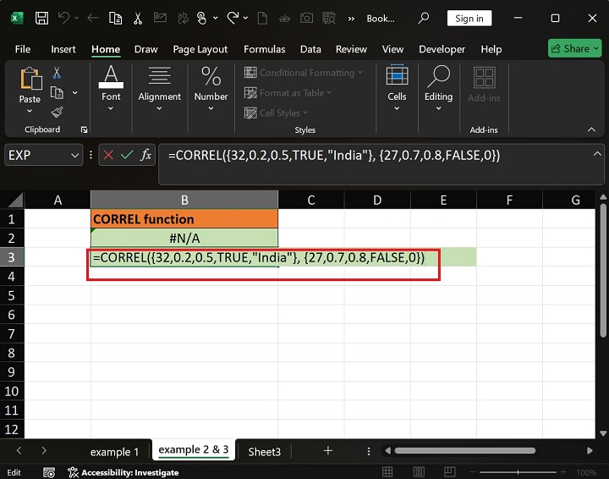Open the Undo history dropdown arrow
Image resolution: width=609 pixels, height=479 pixels.
click(x=76, y=18)
